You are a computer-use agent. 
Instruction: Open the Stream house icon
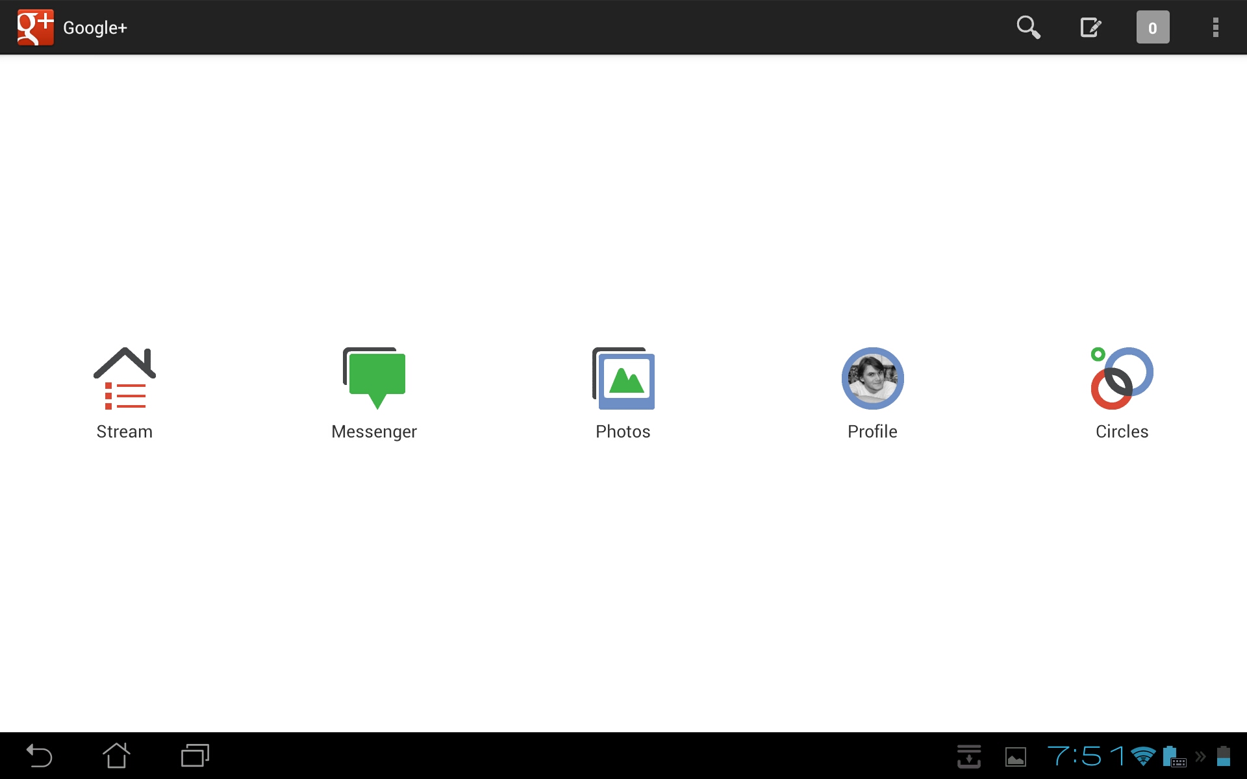(125, 378)
